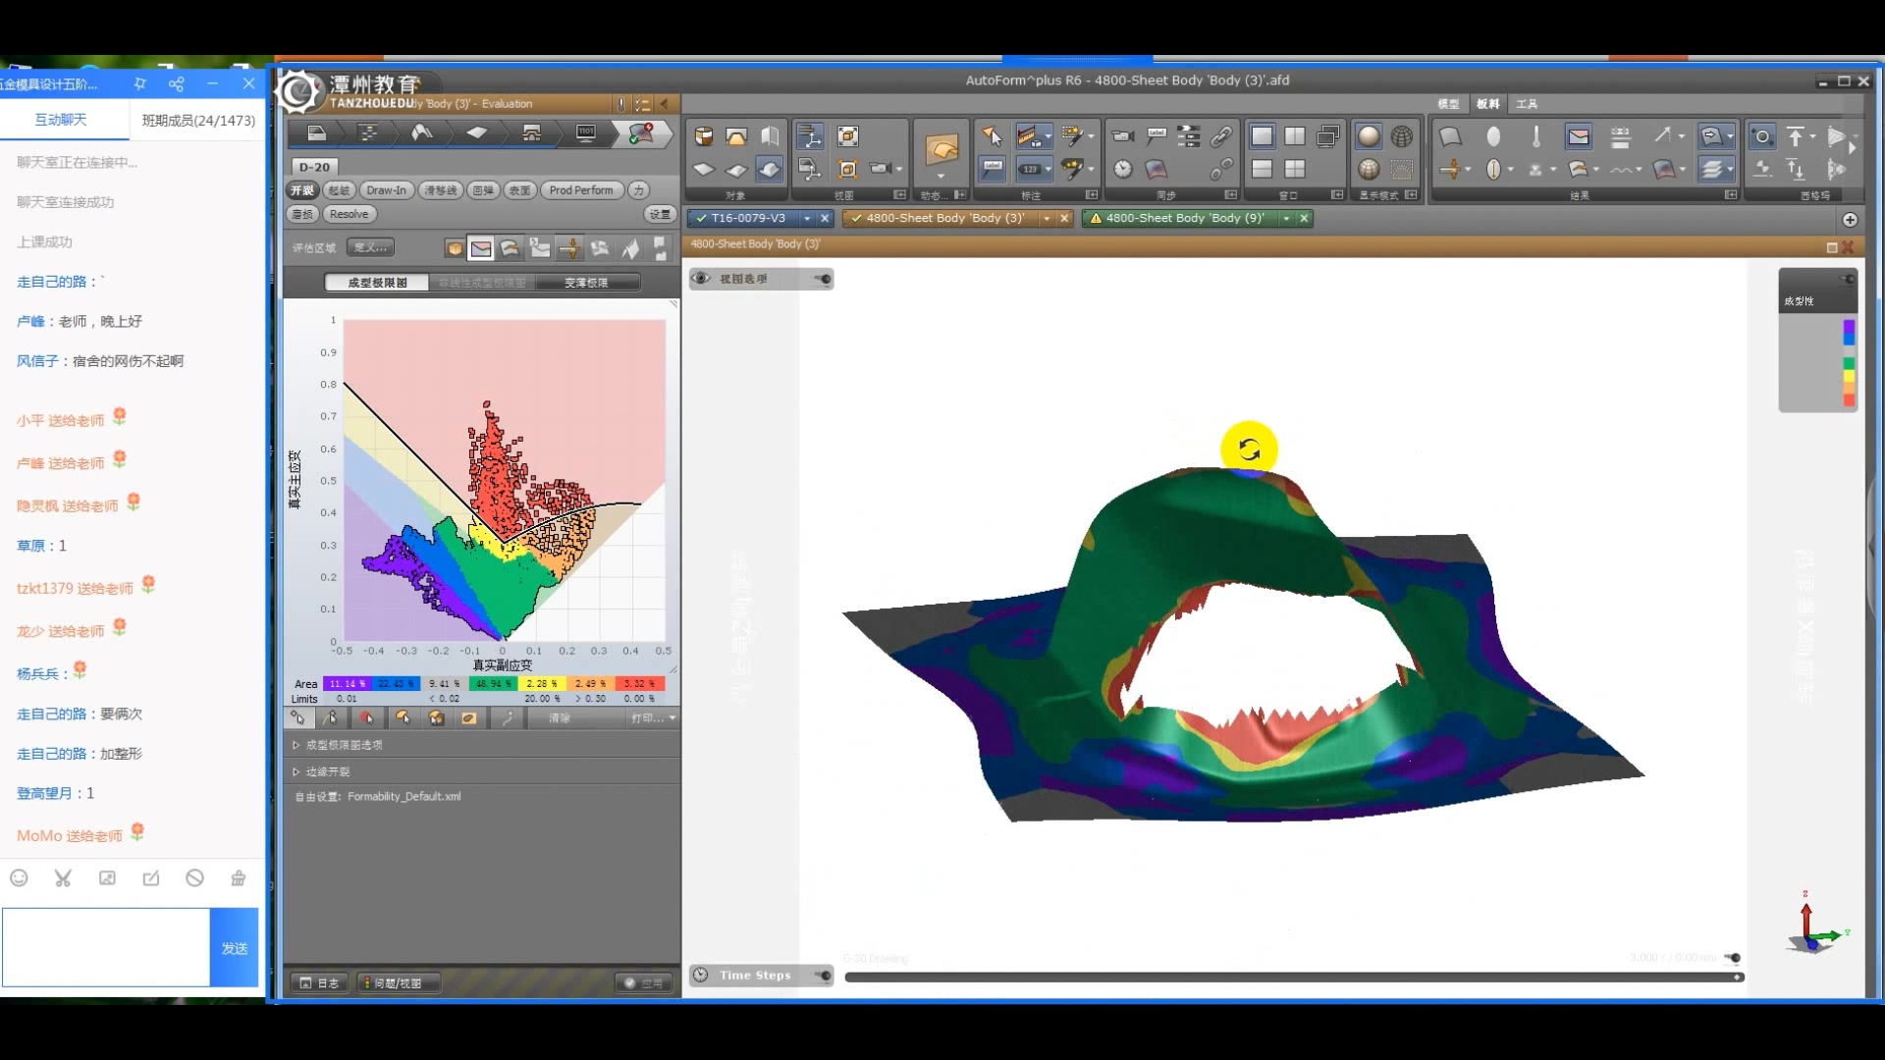Click the scissors icon in chat toolbar
Viewport: 1885px width, 1060px height.
click(x=63, y=878)
